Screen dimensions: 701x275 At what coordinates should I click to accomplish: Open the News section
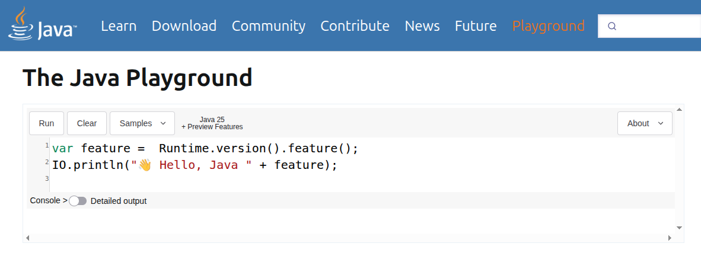422,26
